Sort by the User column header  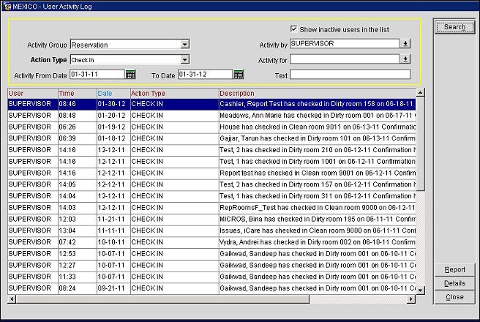tap(33, 94)
